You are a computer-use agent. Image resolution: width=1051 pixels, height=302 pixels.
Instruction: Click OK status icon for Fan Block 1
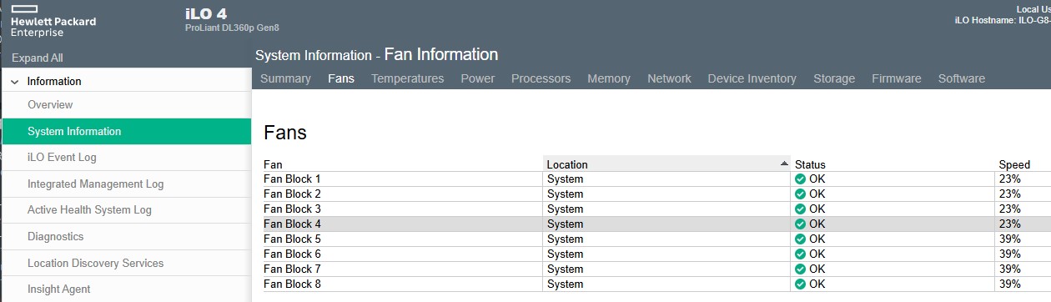[800, 179]
